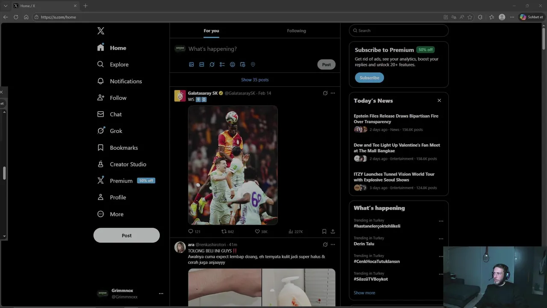Open emoji picker in composer
This screenshot has width=547, height=308.
pos(232,65)
